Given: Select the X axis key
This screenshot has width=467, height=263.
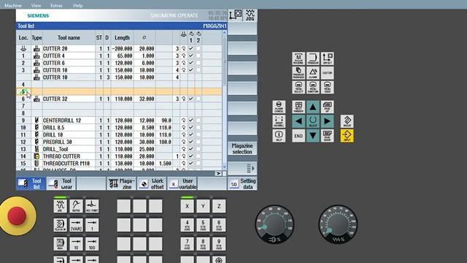Looking at the screenshot, I should 187,206.
